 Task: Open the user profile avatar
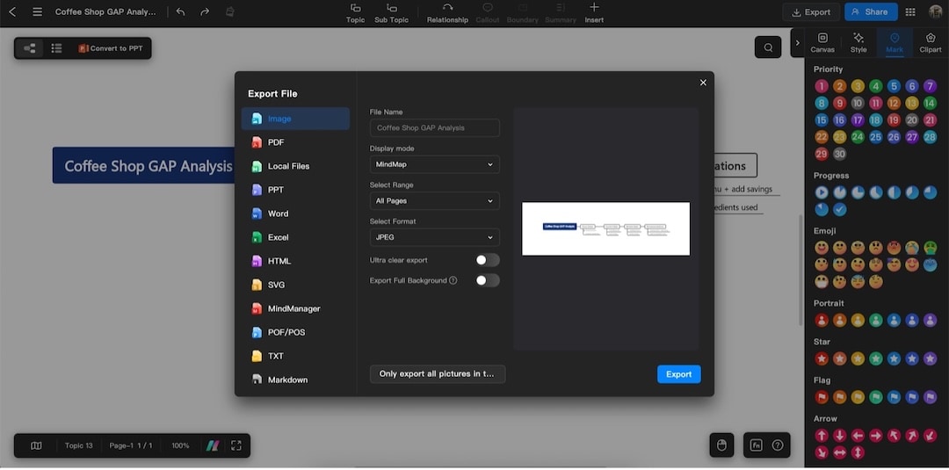point(936,12)
